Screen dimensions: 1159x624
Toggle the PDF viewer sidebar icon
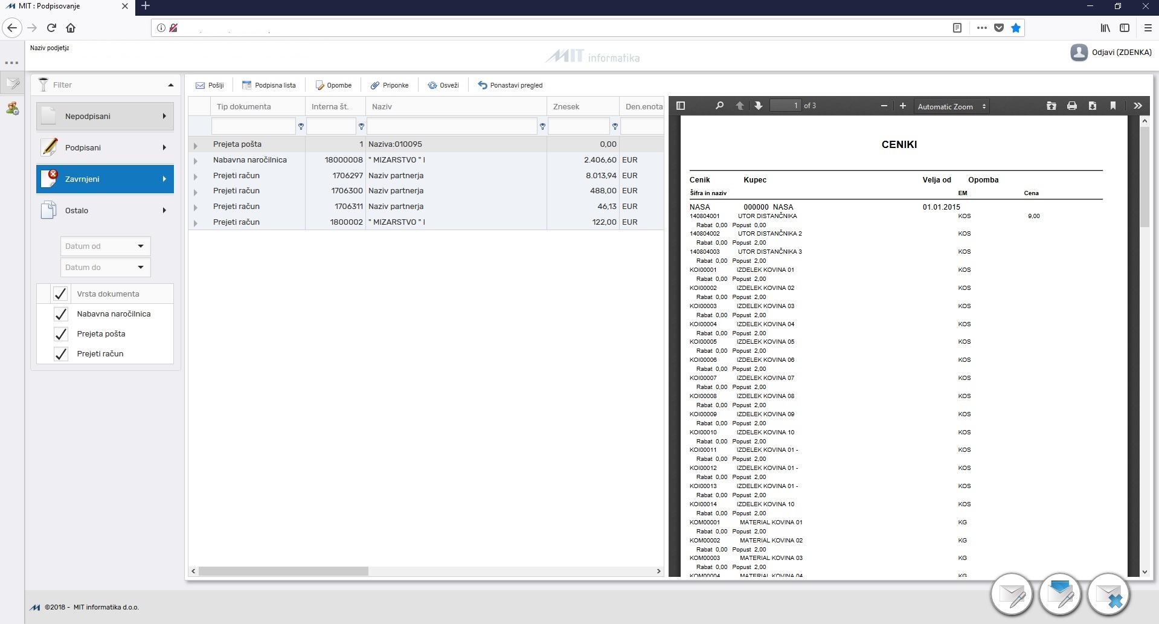(x=681, y=106)
